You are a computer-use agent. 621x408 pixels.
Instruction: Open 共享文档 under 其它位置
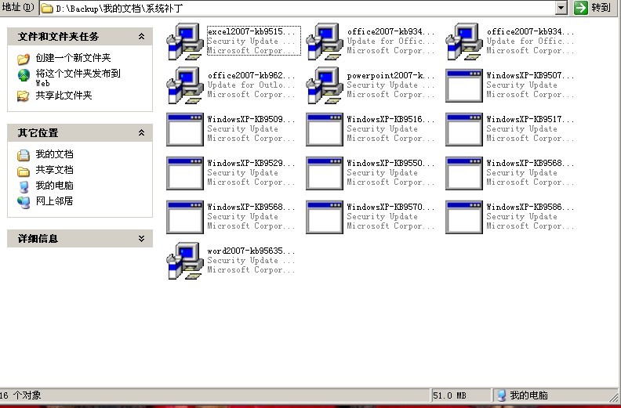point(54,170)
